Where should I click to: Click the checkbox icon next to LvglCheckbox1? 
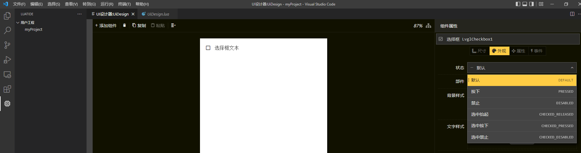pyautogui.click(x=441, y=39)
